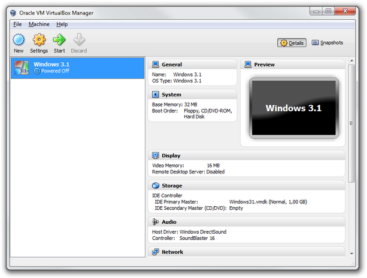Open the Network section header link

click(x=172, y=252)
